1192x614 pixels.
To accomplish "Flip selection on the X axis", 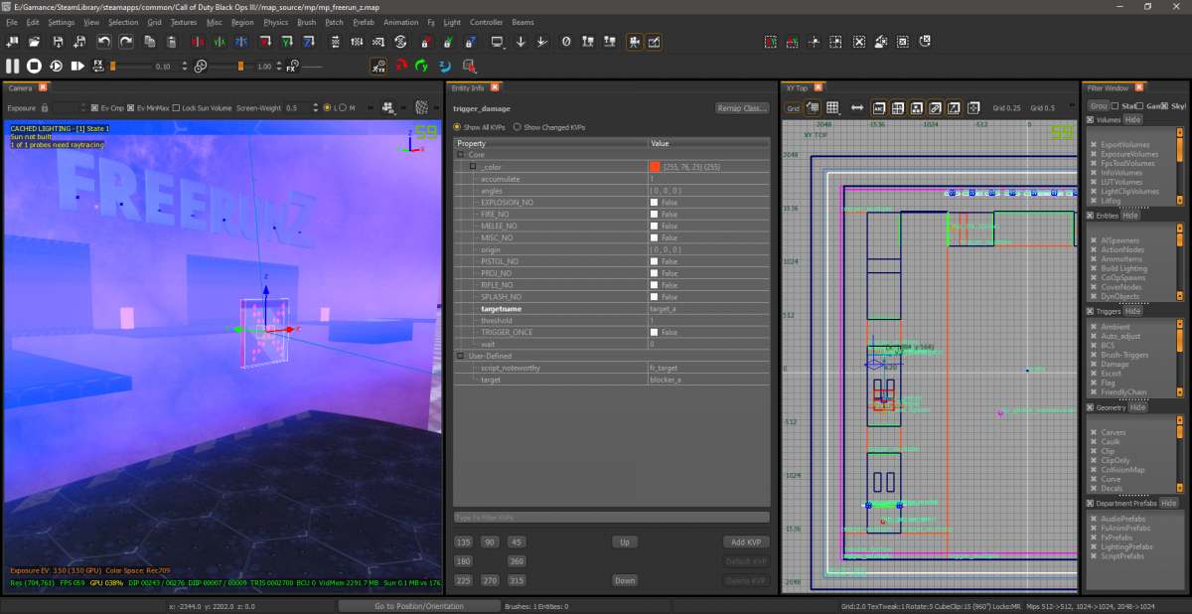I will click(x=196, y=42).
